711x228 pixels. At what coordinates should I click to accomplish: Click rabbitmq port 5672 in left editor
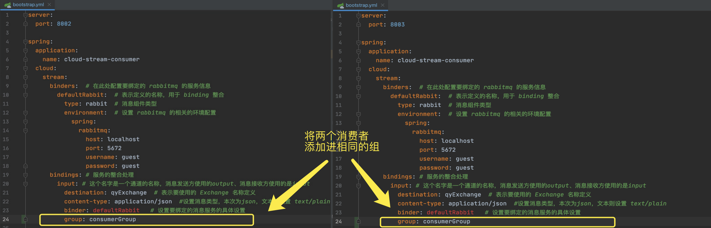[x=114, y=148]
